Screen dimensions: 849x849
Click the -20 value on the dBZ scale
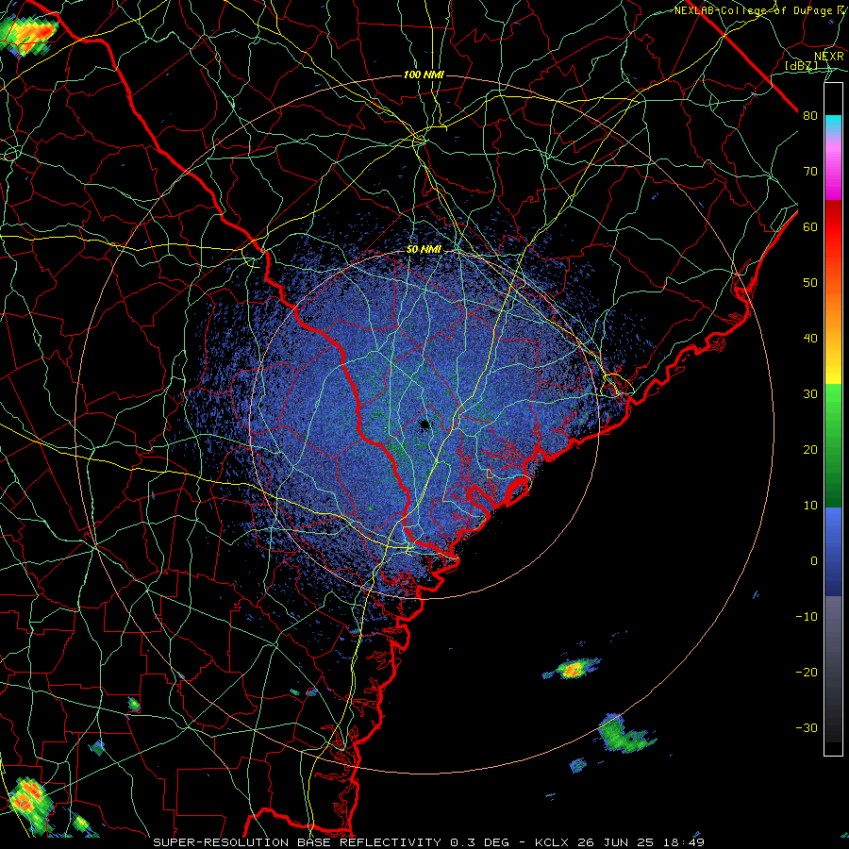[x=807, y=673]
